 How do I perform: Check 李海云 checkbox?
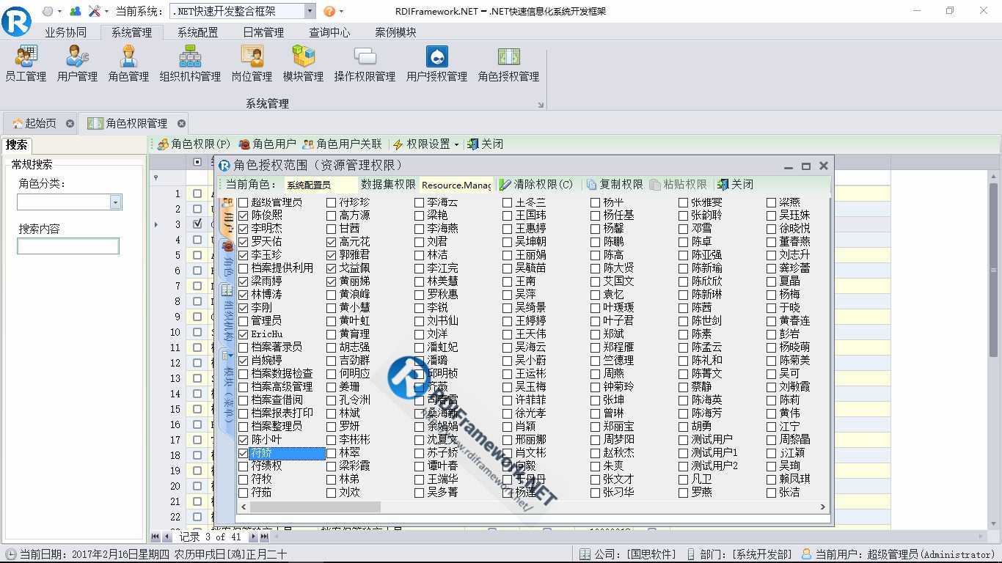click(420, 202)
